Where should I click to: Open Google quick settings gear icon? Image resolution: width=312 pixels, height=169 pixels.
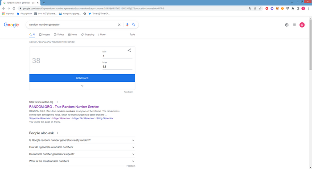click(x=287, y=25)
